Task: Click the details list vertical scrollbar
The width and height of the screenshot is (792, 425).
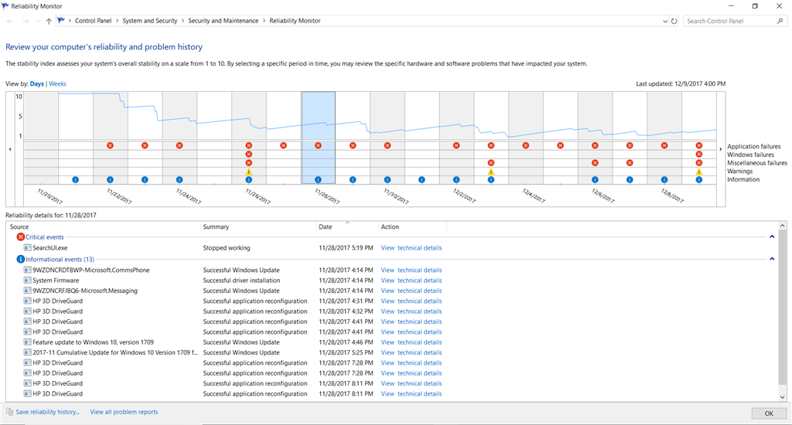Action: pyautogui.click(x=783, y=311)
